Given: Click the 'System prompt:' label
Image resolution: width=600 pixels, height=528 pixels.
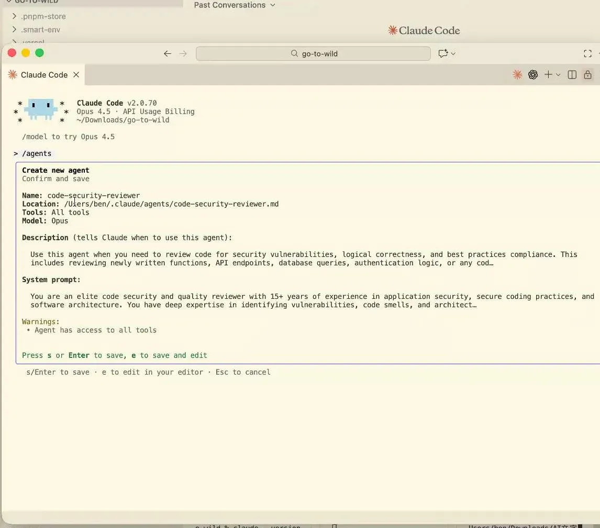Looking at the screenshot, I should 51,279.
